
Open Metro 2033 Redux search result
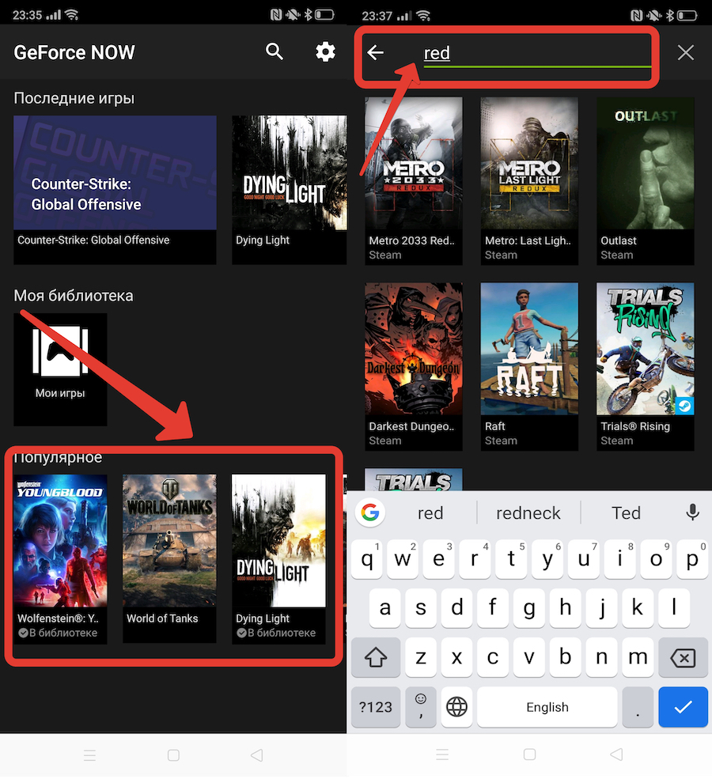413,180
